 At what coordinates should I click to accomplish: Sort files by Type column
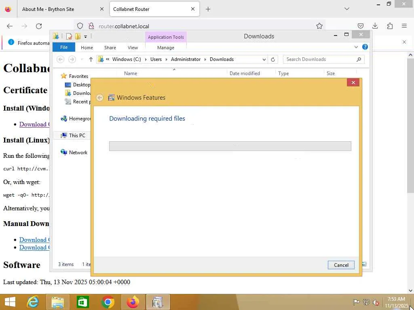point(283,73)
